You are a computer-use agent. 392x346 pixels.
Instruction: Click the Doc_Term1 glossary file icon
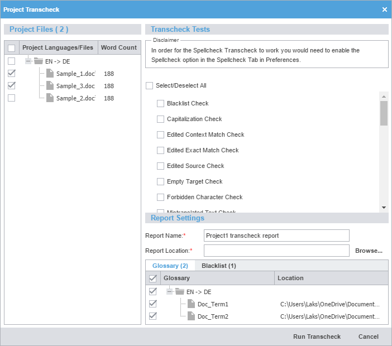click(x=191, y=304)
